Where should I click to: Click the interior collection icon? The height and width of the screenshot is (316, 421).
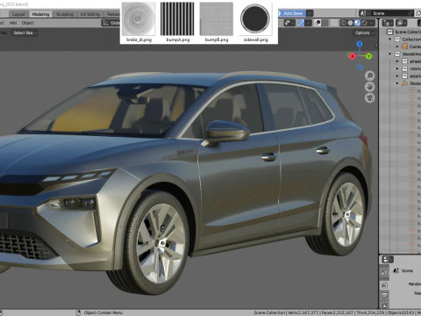tap(404, 68)
